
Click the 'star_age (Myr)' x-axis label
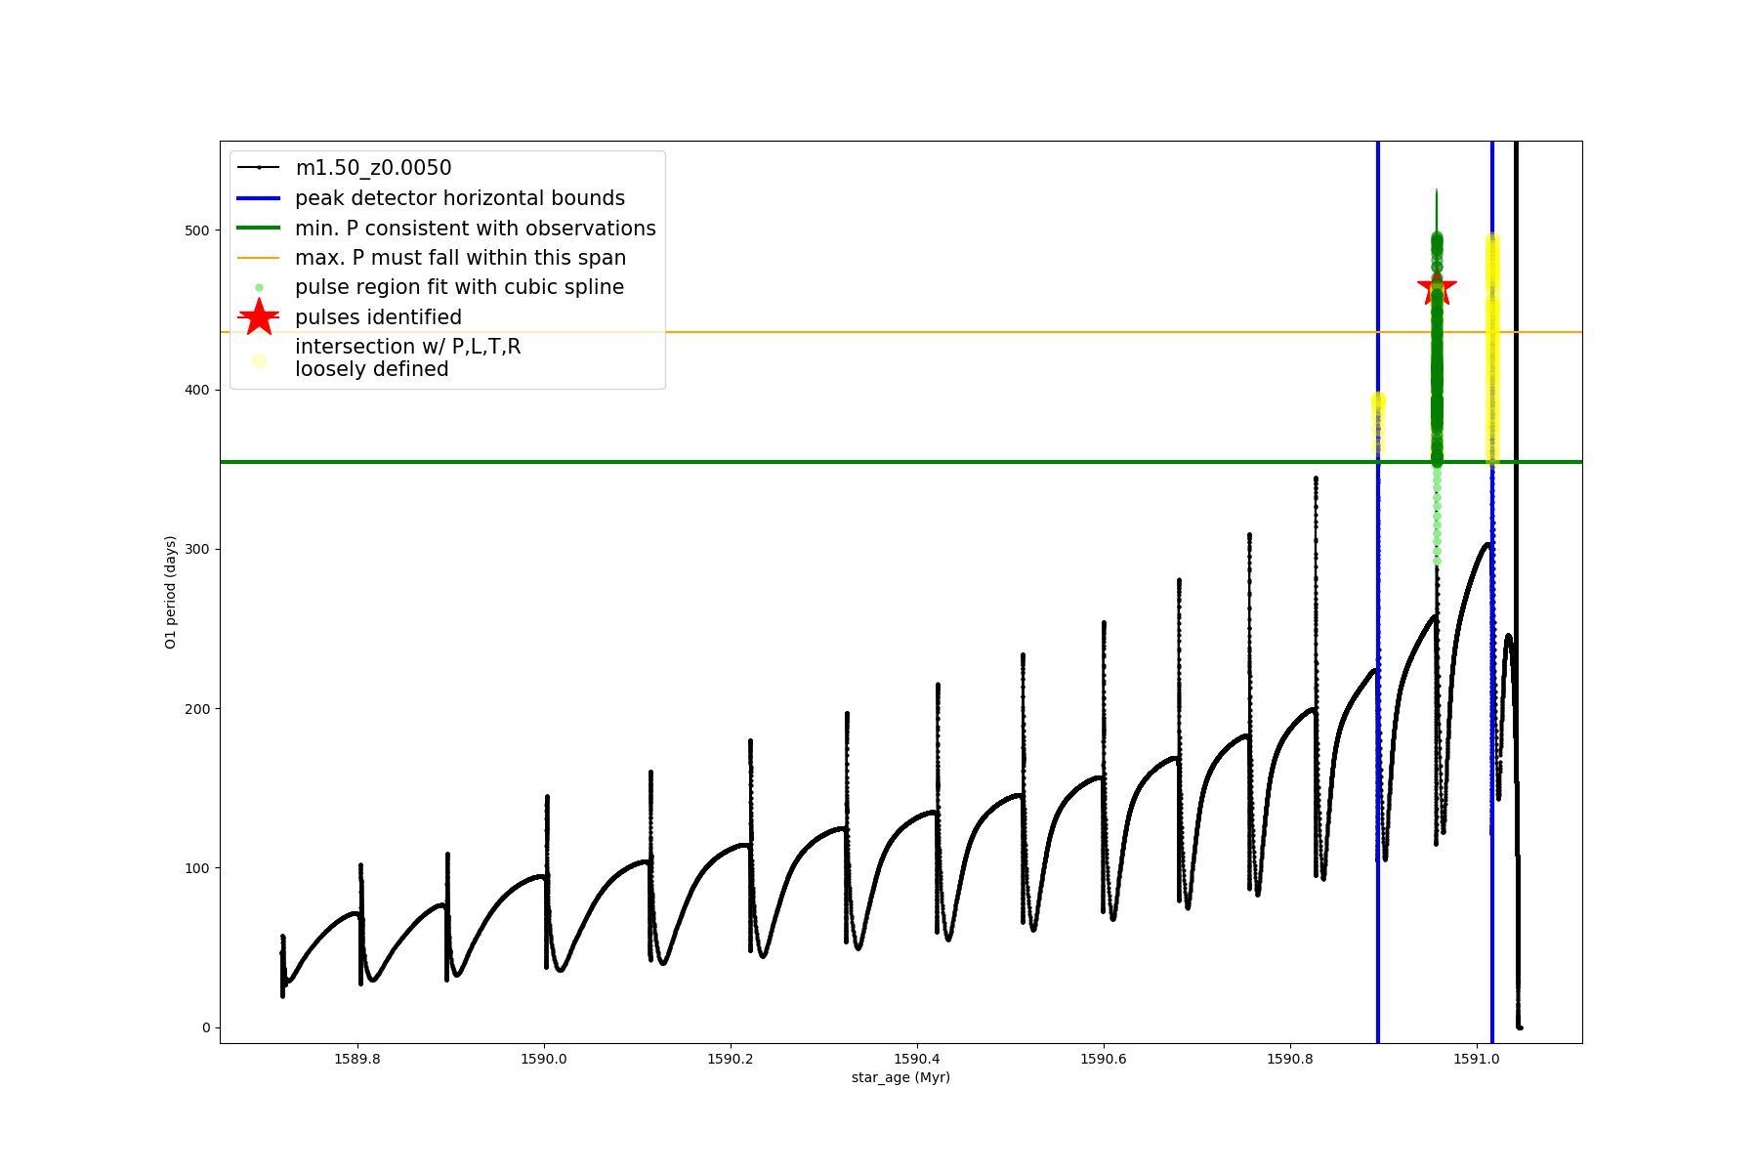tap(900, 1077)
